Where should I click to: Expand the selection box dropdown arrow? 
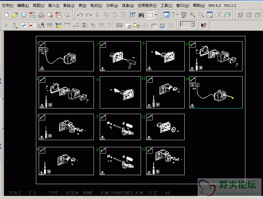coord(156,15)
